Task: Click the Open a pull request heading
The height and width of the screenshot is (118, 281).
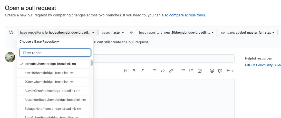Action: tap(31, 8)
